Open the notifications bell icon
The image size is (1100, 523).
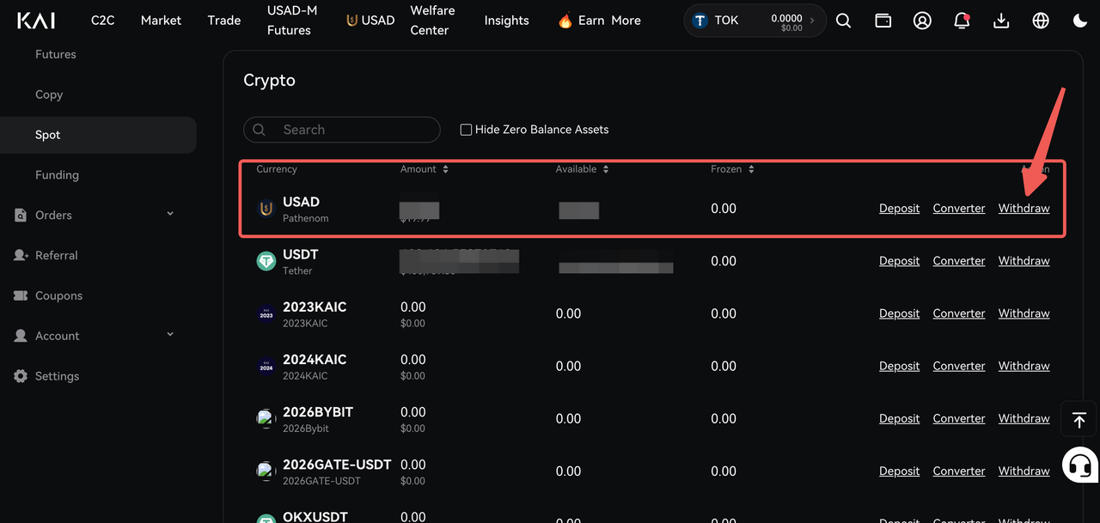tap(962, 21)
